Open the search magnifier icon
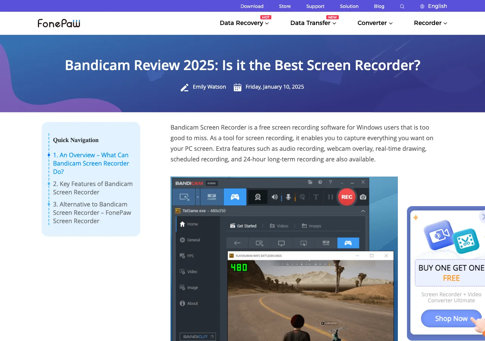Screen dimensions: 485x341 pyautogui.click(x=402, y=6)
